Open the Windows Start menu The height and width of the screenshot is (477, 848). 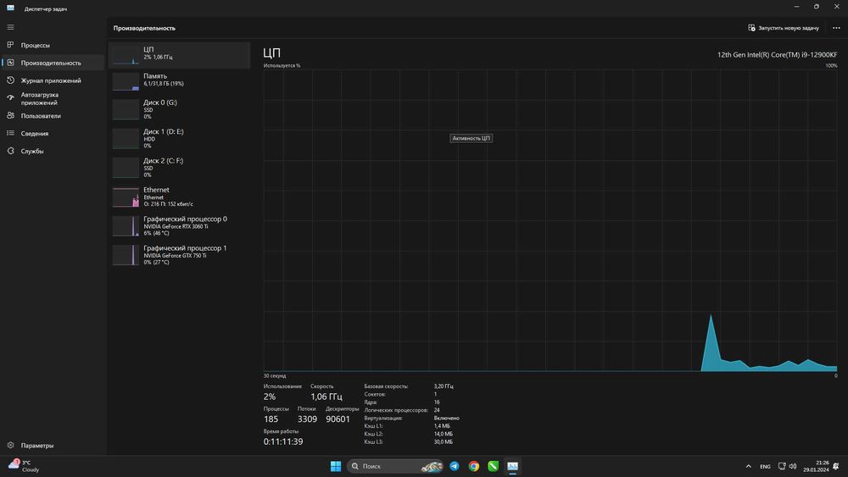tap(336, 466)
